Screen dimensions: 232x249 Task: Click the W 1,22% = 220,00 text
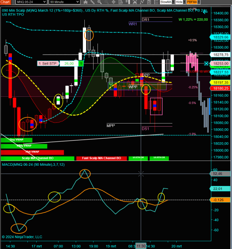coord(193,20)
